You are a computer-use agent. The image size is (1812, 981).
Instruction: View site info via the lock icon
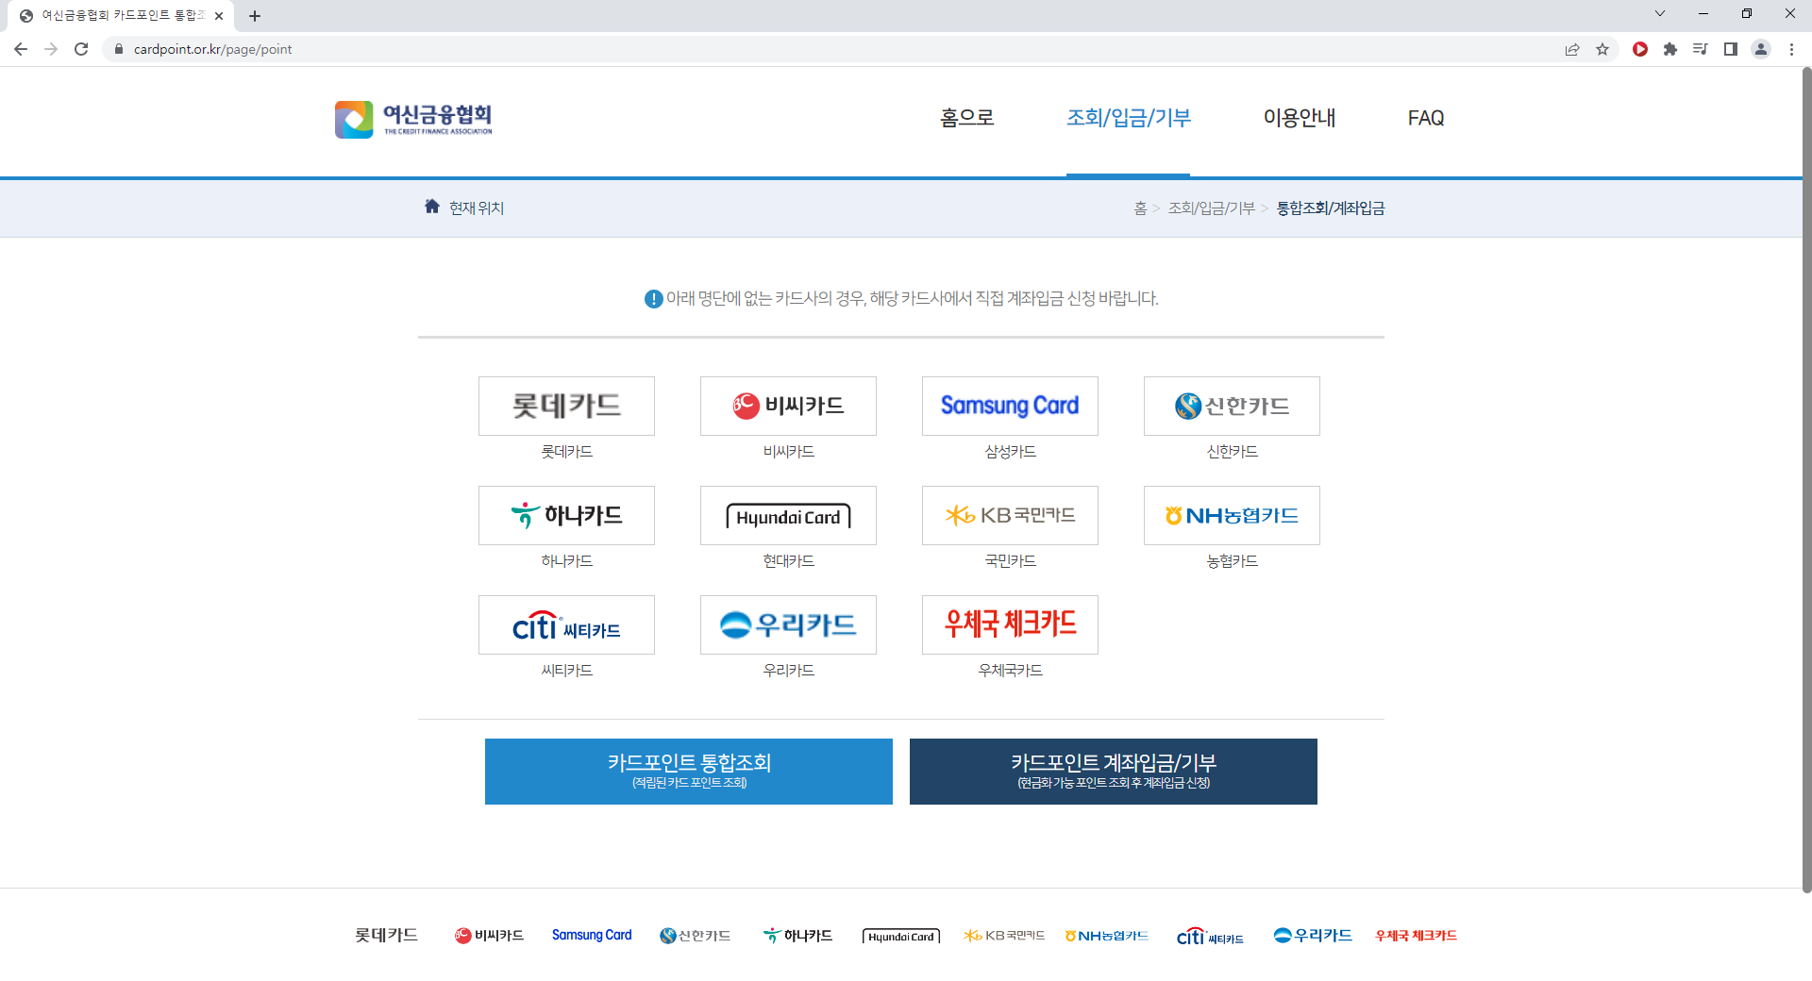point(119,49)
